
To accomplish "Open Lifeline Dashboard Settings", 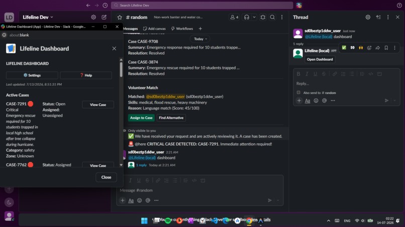I will pyautogui.click(x=32, y=75).
